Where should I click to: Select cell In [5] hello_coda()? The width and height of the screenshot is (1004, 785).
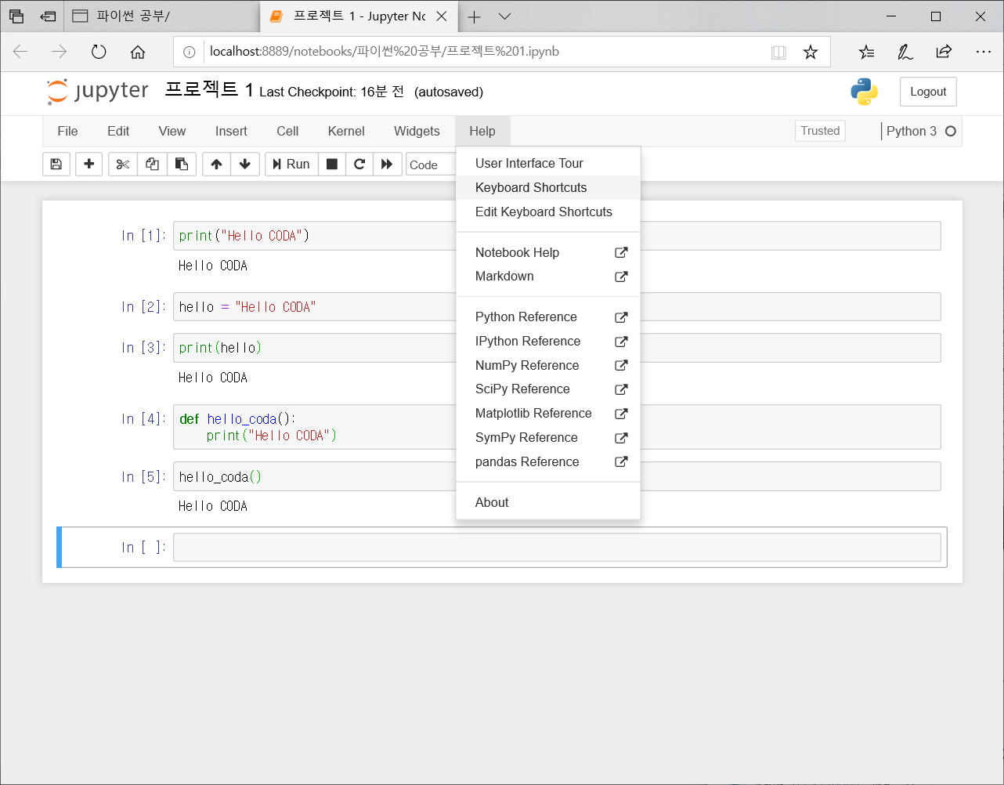[x=557, y=476]
